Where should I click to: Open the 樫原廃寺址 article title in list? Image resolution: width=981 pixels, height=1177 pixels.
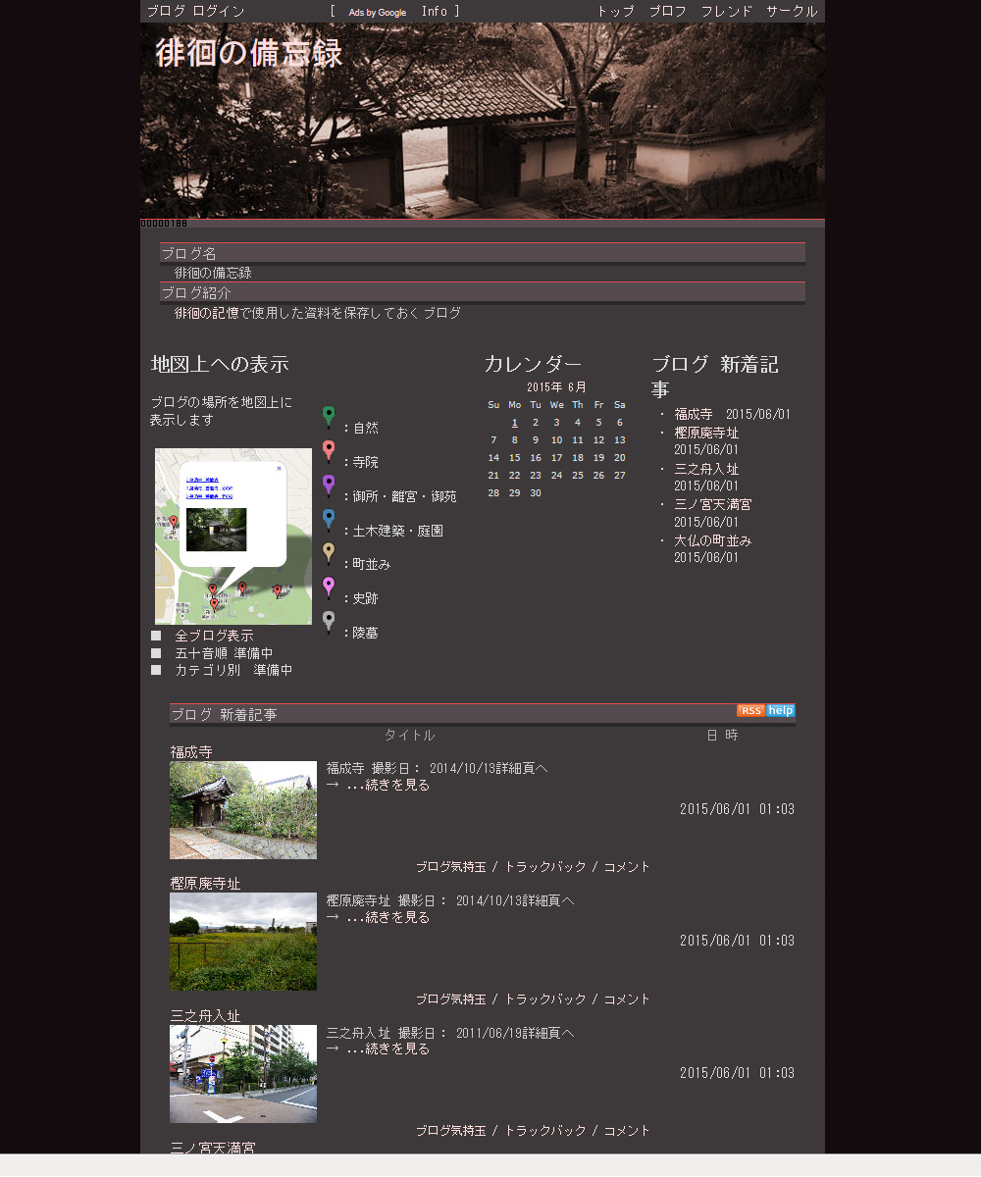click(x=205, y=884)
